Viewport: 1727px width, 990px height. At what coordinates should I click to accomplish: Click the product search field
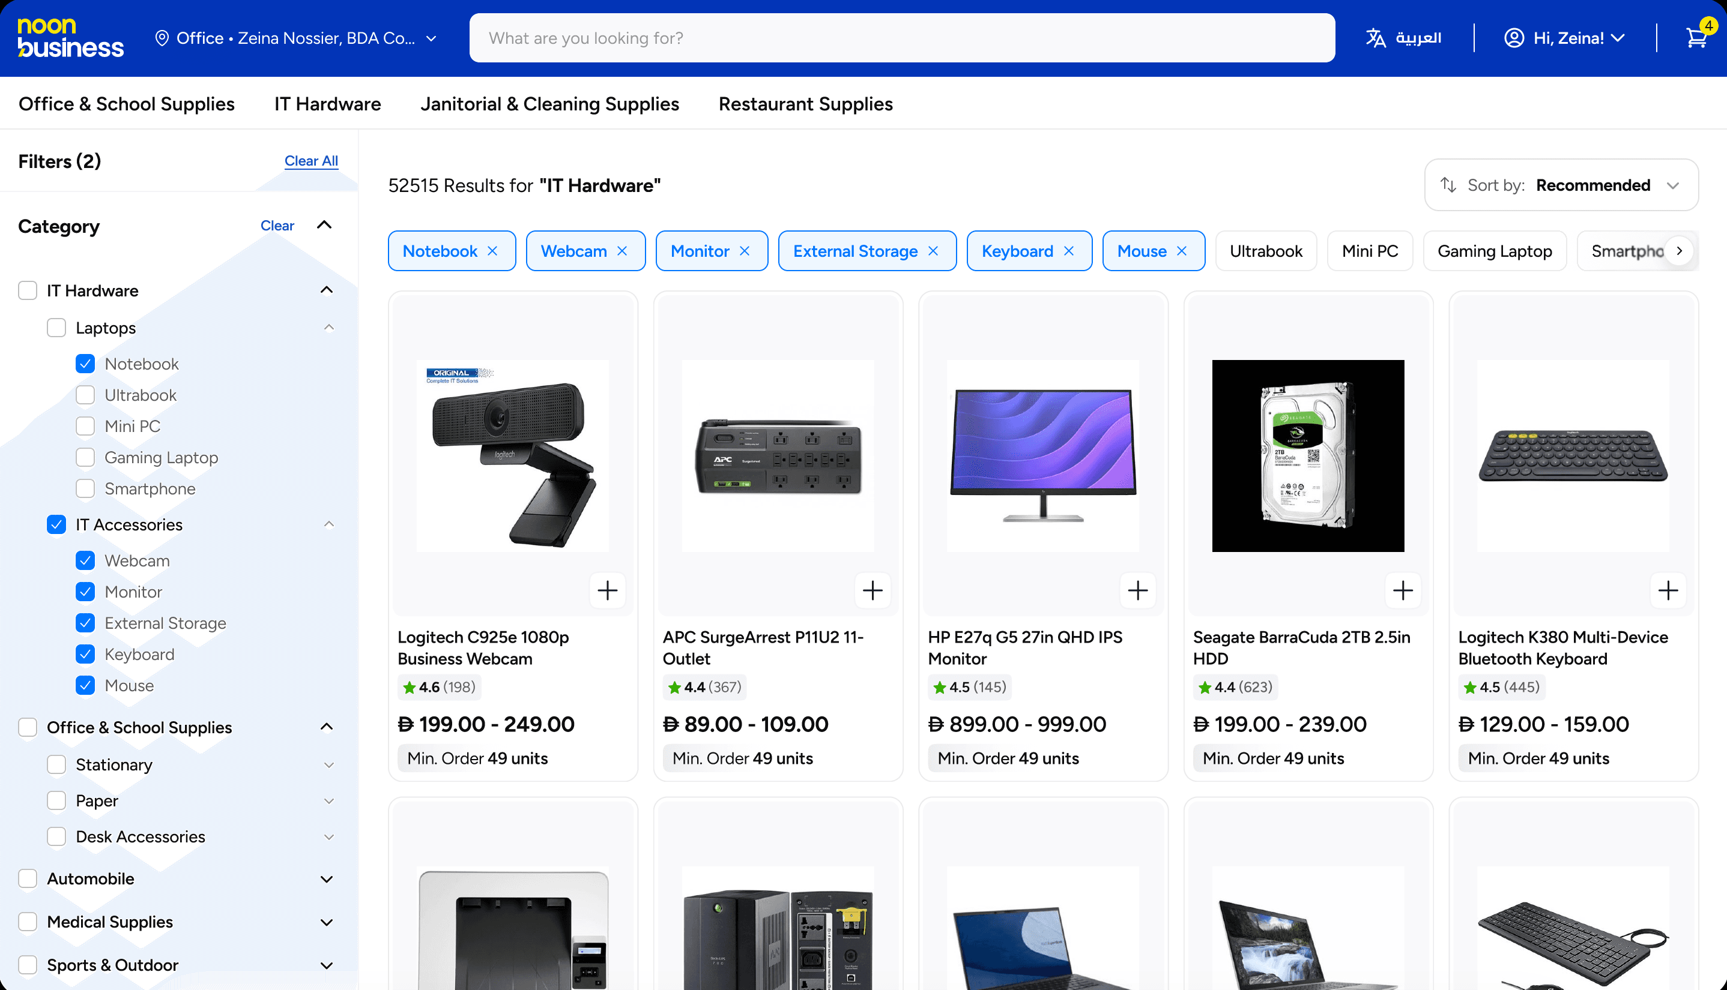[x=901, y=38]
